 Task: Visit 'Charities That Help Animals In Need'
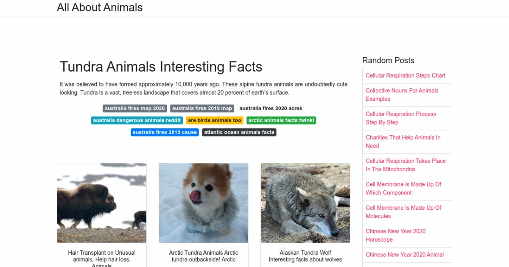click(403, 142)
